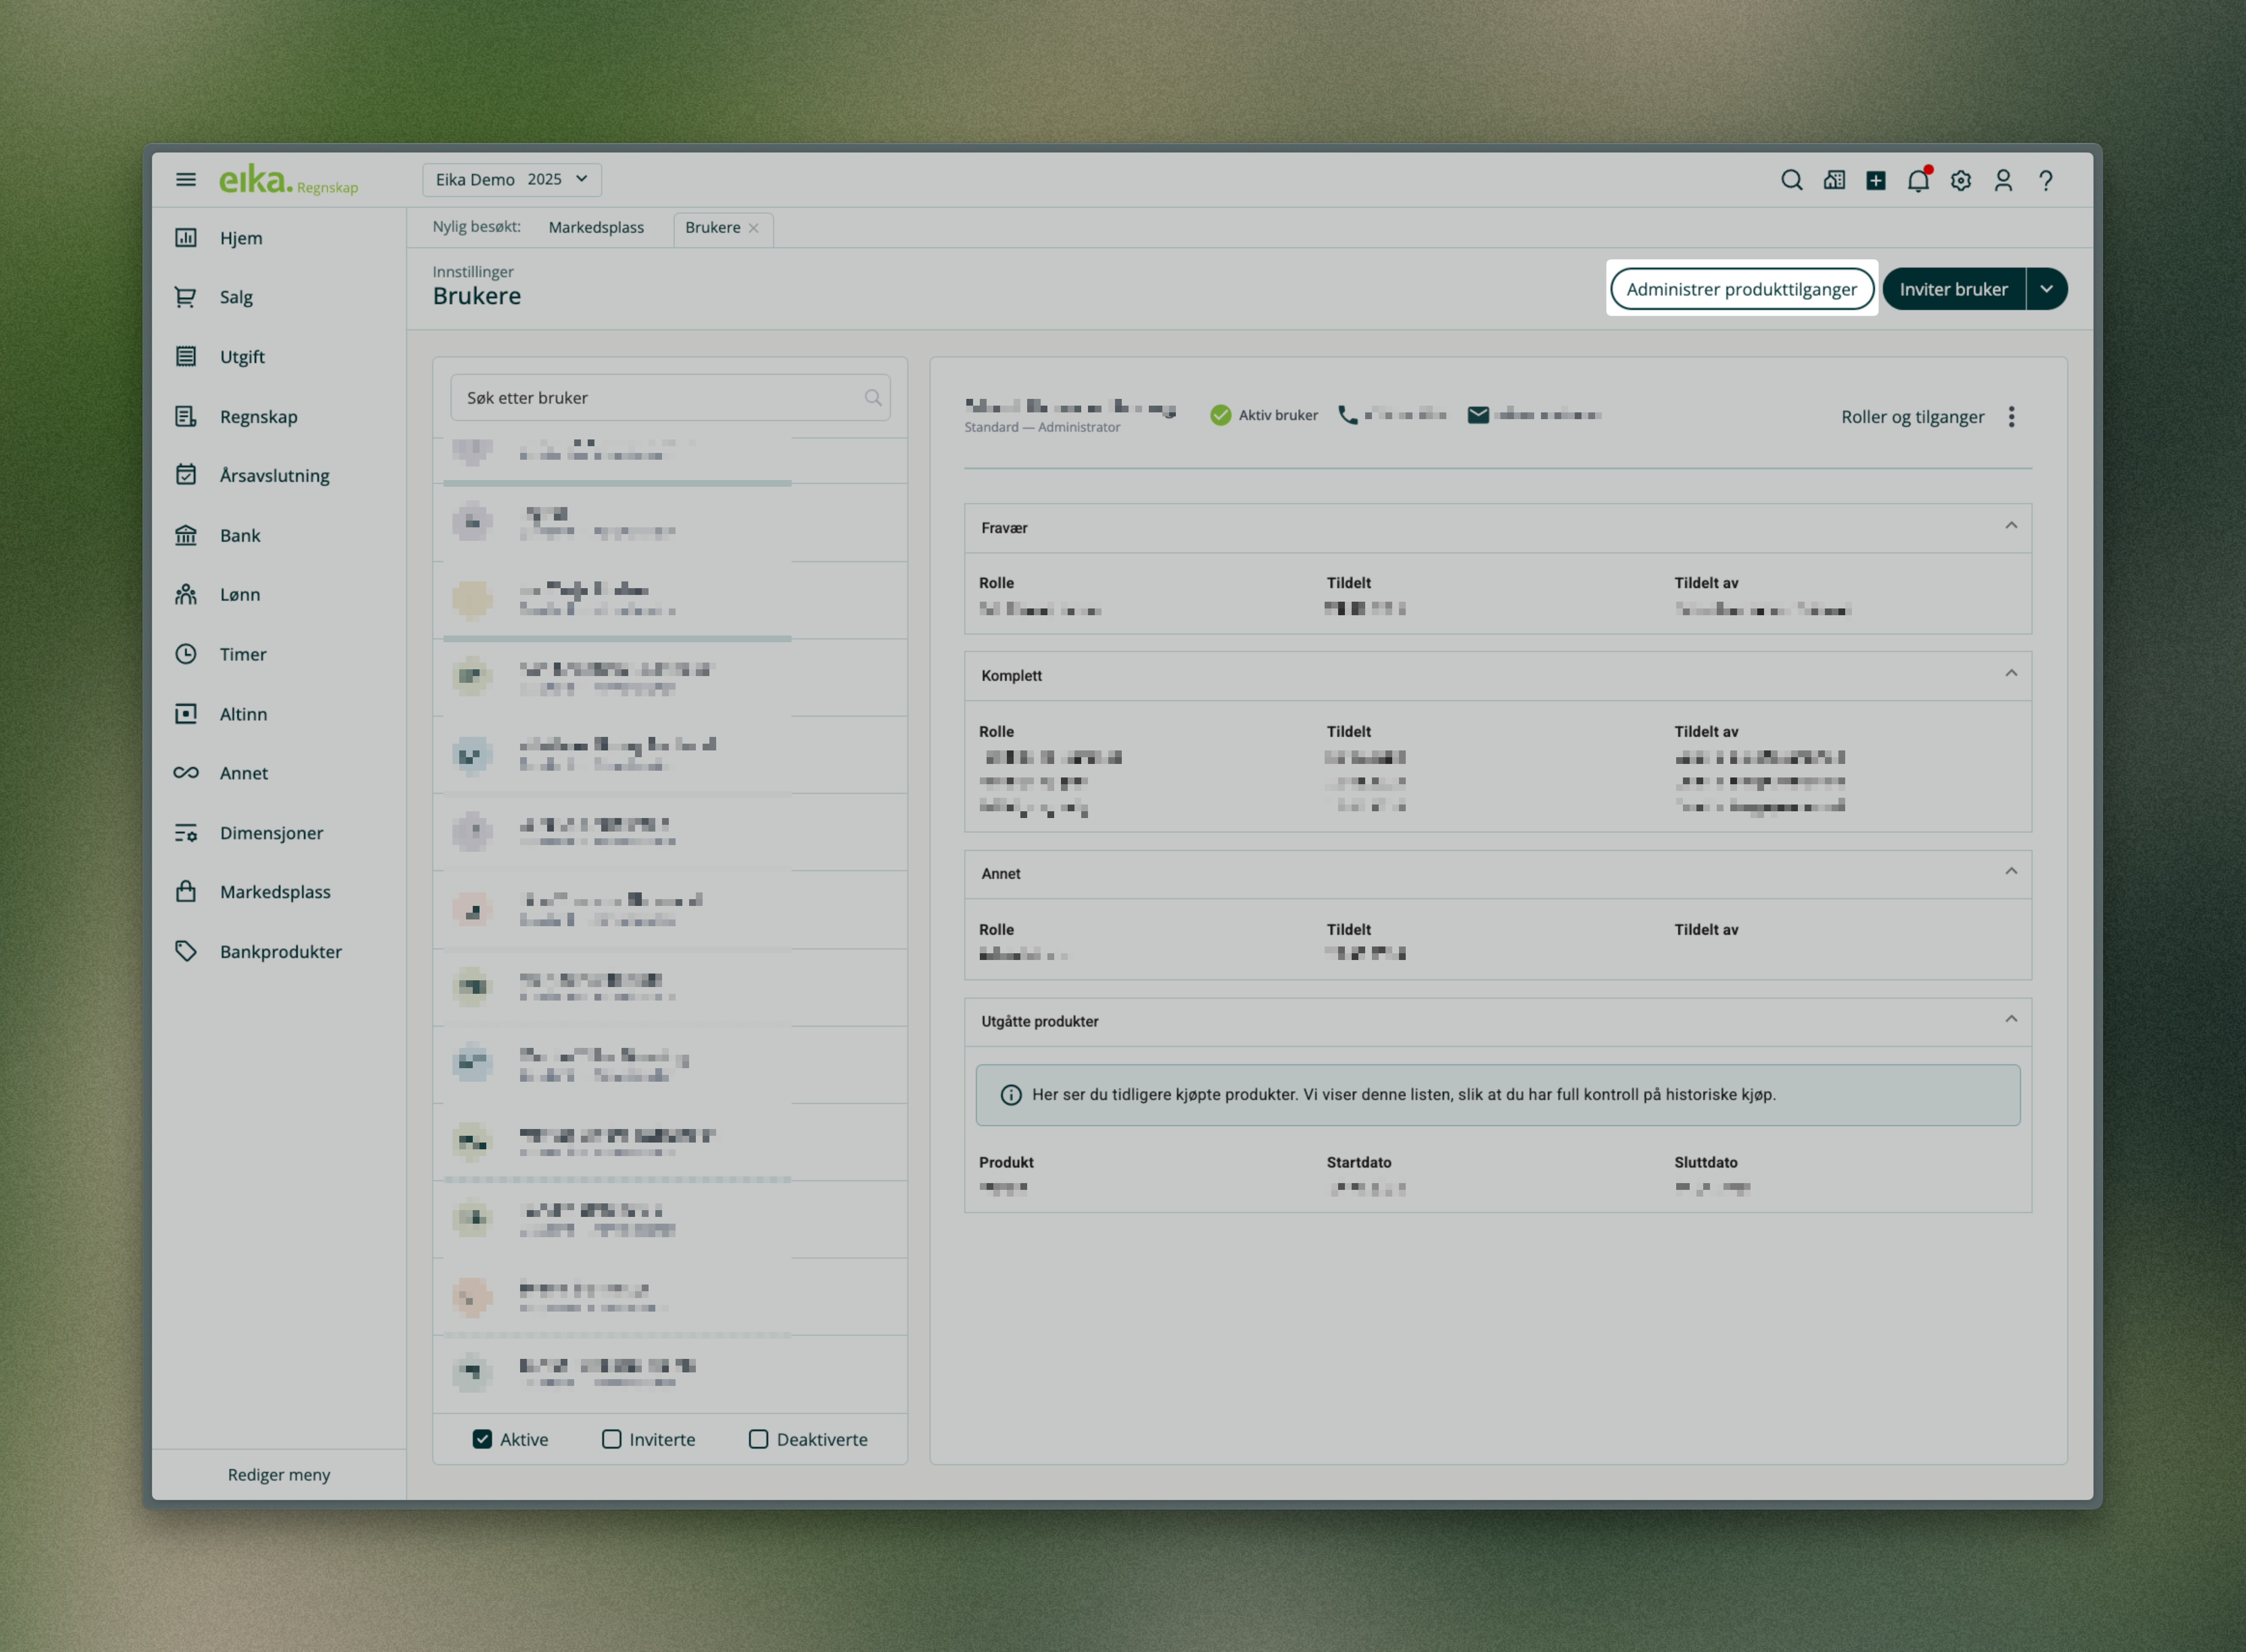Viewport: 2246px width, 1652px height.
Task: Open the settings gear icon
Action: pyautogui.click(x=1960, y=181)
